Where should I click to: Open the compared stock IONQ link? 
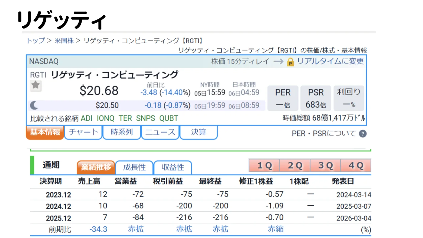click(106, 118)
